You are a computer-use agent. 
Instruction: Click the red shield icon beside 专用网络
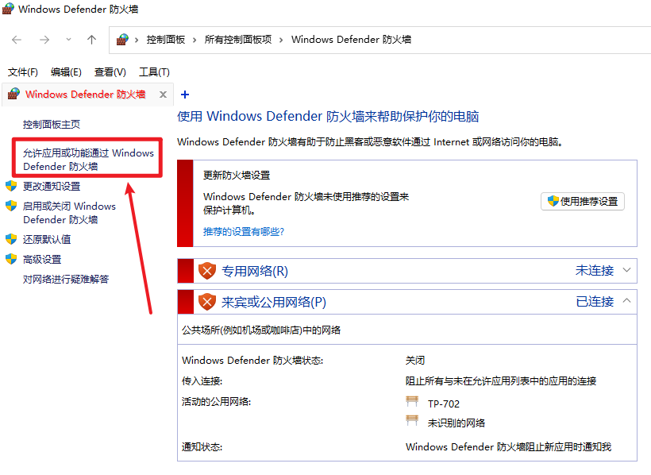(x=207, y=271)
